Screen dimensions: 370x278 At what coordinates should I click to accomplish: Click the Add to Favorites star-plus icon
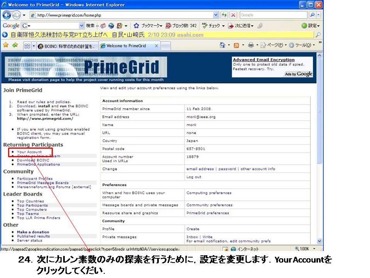(x=15, y=45)
